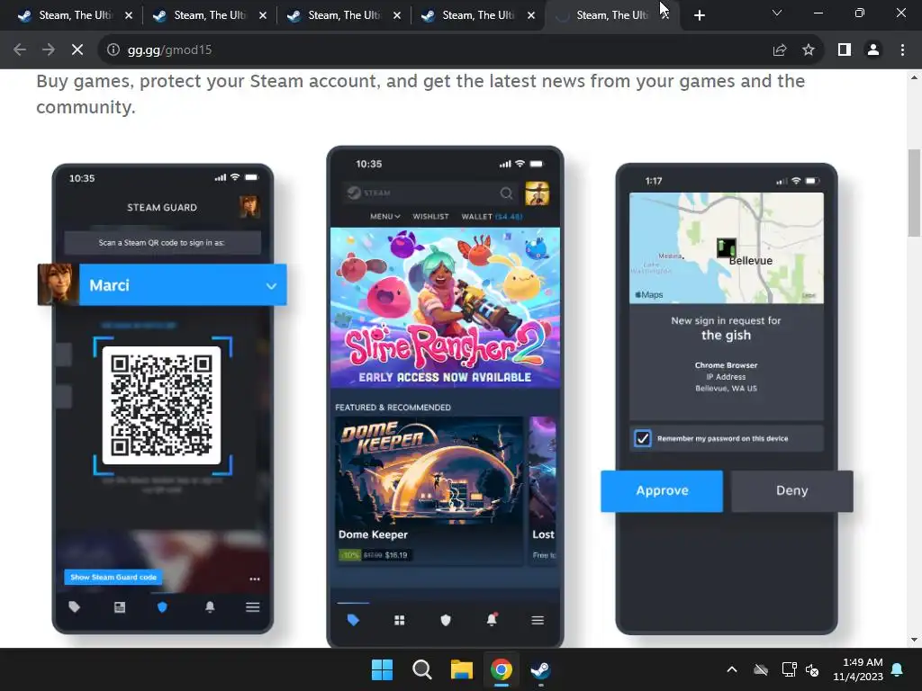Viewport: 922px width, 691px height.
Task: Open Windows taskbar search
Action: (421, 669)
